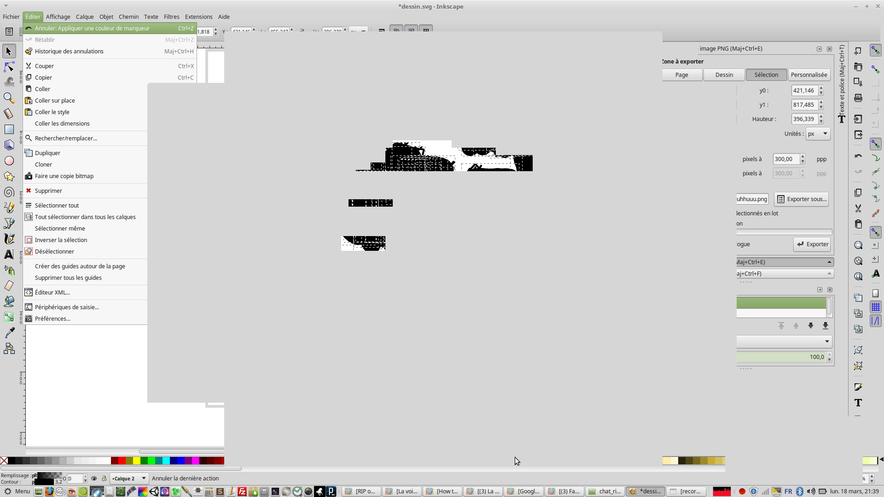The image size is (884, 497).
Task: Pick the yellow palette swatch
Action: (x=137, y=461)
